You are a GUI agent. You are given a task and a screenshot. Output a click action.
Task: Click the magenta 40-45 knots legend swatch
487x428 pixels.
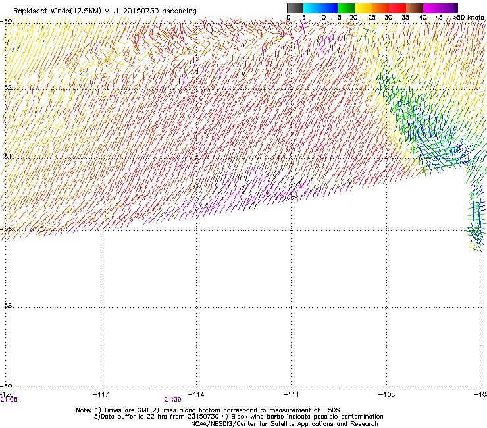[x=432, y=8]
